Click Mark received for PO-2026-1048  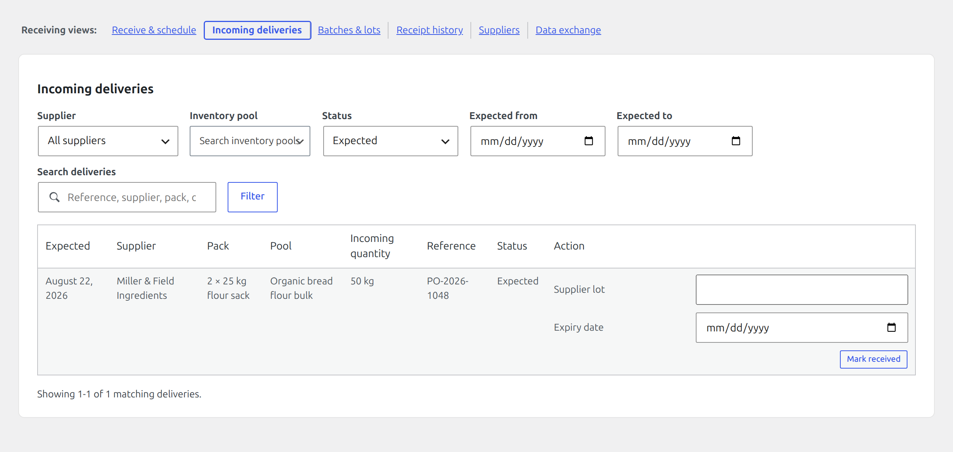(873, 359)
